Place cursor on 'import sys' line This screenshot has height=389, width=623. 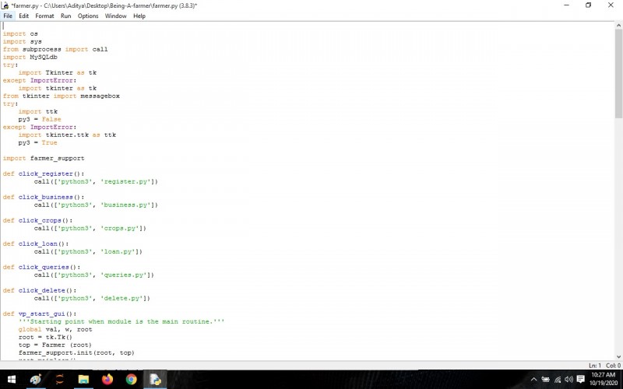click(x=23, y=41)
